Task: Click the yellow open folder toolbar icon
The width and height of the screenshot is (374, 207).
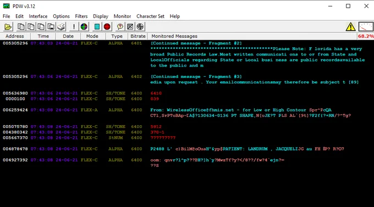Action: click(8, 27)
